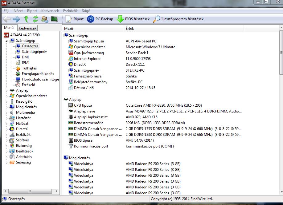Select Érzékelő gauge icon item

pyautogui.click(x=18, y=85)
